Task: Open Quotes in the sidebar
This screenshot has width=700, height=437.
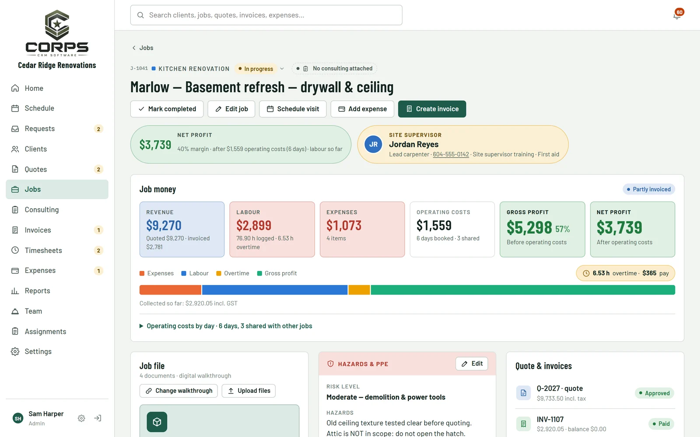Action: (x=57, y=169)
